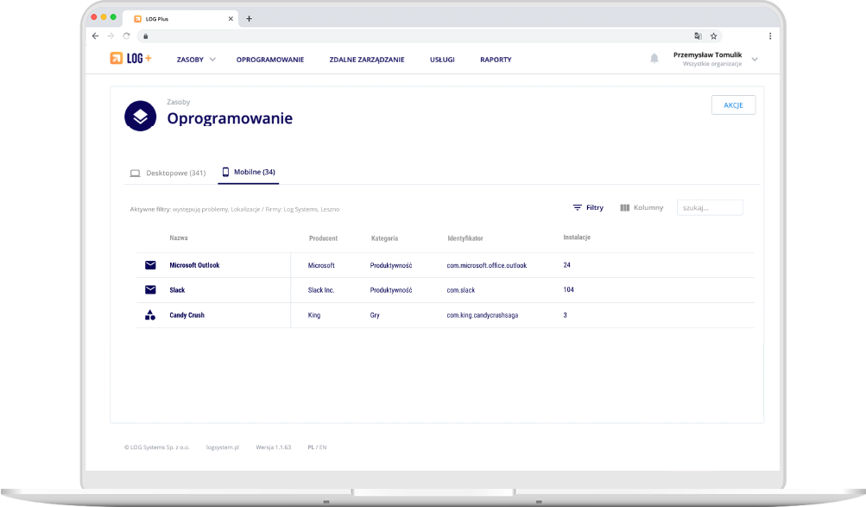Click the Zasoby breadcrumb above the title
The height and width of the screenshot is (507, 866).
pyautogui.click(x=179, y=102)
